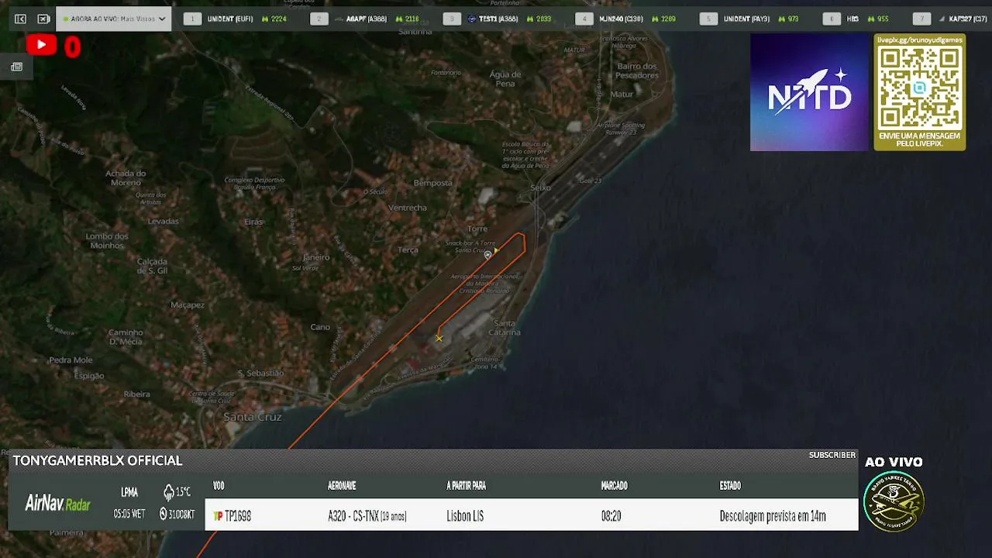Select most-tracked flight rank 3 badge
Screen dimensions: 992x558
click(452, 19)
